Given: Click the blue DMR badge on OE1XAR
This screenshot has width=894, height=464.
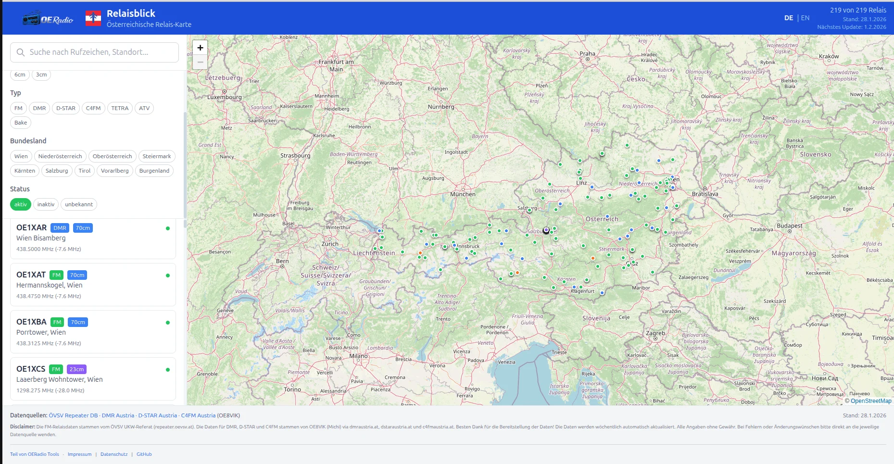Looking at the screenshot, I should pos(59,227).
